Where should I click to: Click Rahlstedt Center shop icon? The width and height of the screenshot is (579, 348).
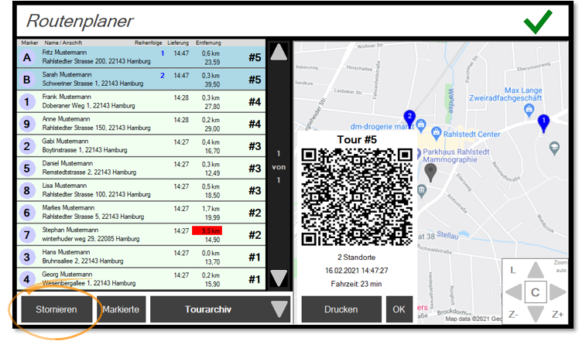tap(436, 133)
